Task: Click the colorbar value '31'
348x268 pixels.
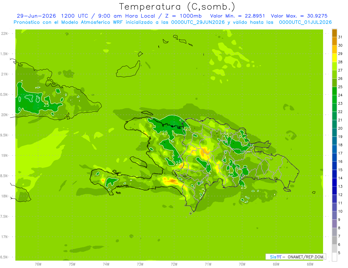Action: point(340,37)
